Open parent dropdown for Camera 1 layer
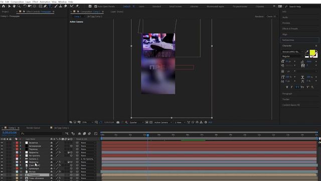The width and height of the screenshot is (321, 181). click(x=88, y=159)
